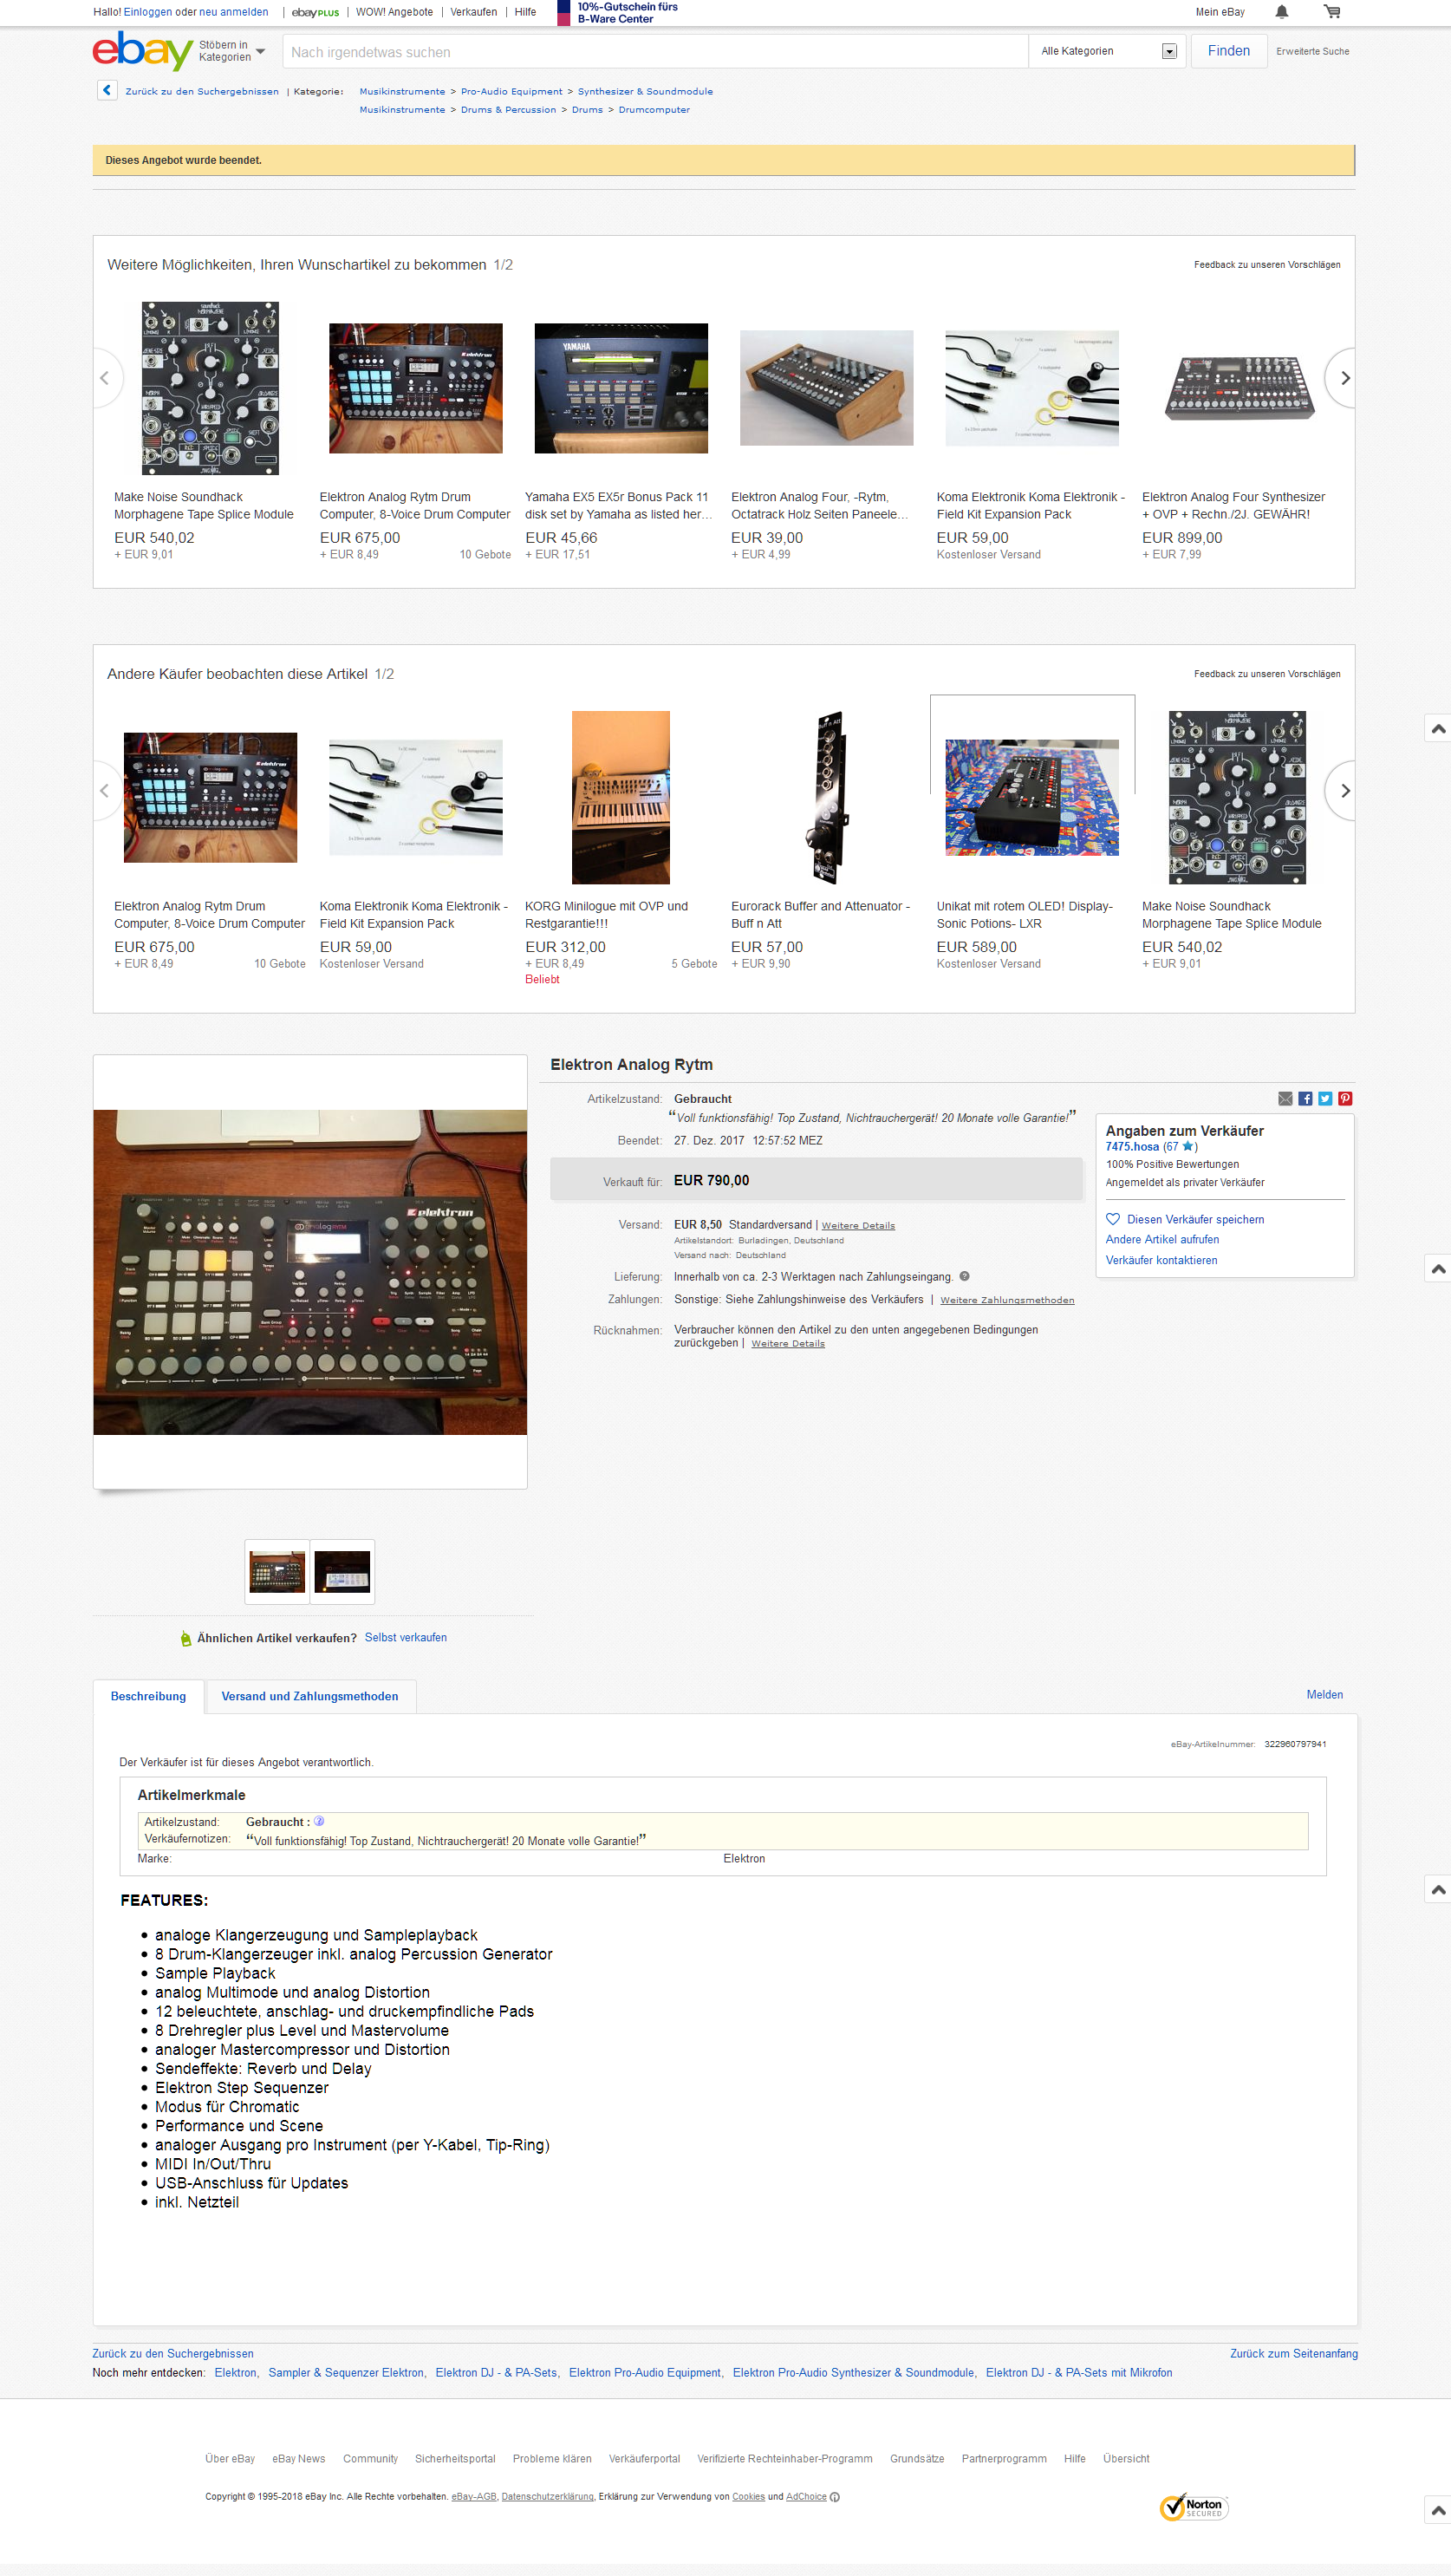Select the first Analog Rytm thumbnail image
Viewport: 1451px width, 2576px height.
coord(277,1572)
